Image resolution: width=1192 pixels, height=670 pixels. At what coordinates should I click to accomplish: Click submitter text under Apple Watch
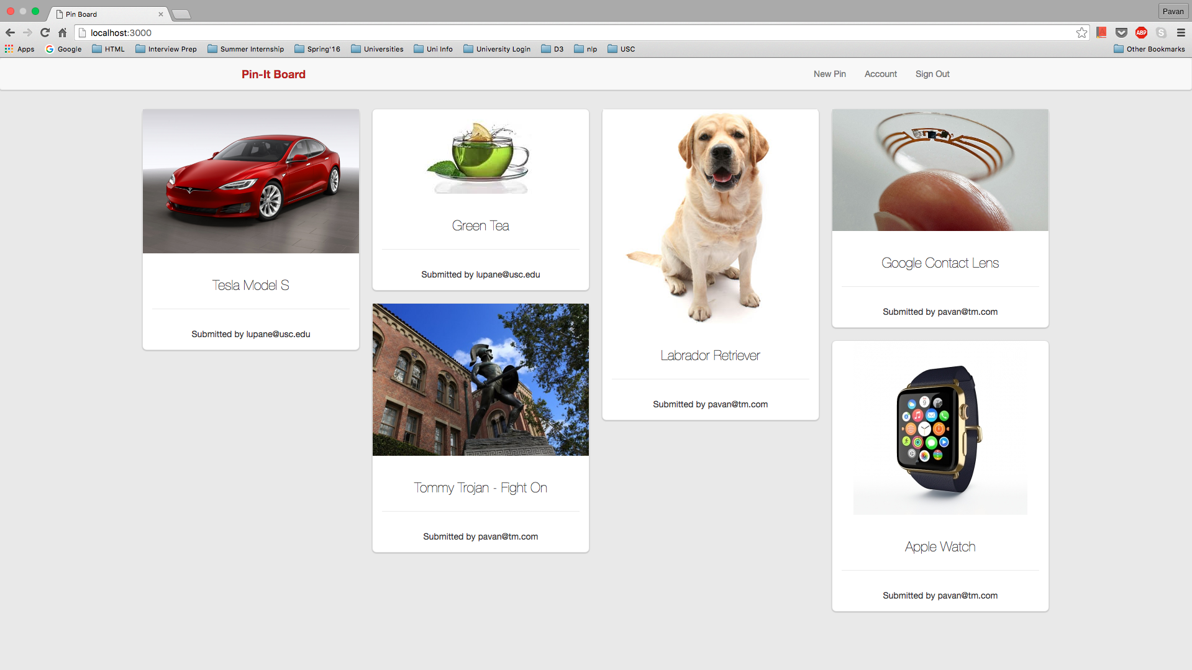(940, 595)
